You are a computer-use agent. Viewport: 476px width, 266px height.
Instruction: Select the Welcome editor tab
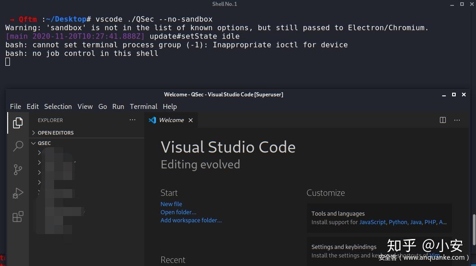(171, 120)
